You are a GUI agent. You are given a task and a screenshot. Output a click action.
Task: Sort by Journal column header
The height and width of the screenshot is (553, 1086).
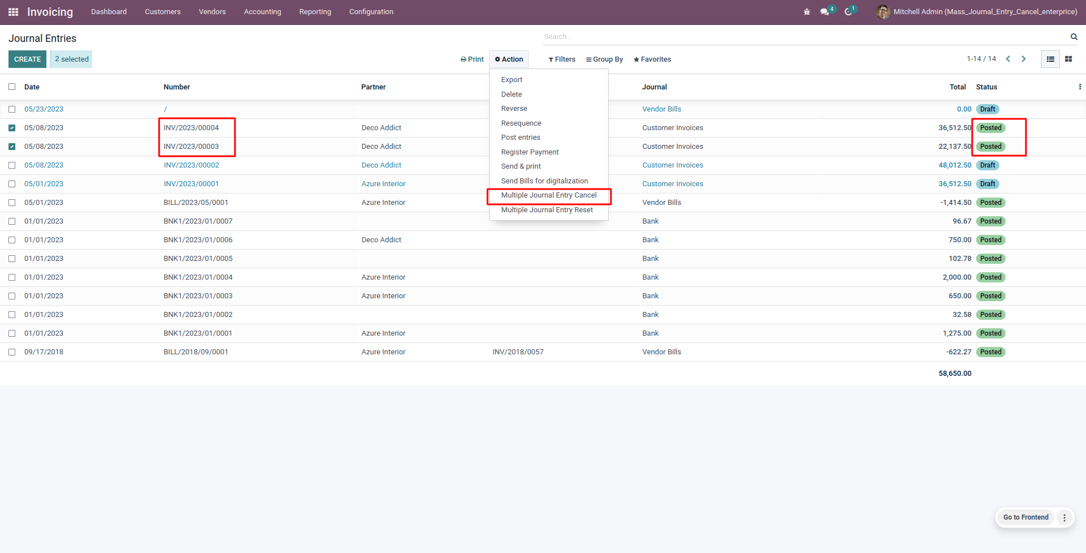[x=655, y=87]
